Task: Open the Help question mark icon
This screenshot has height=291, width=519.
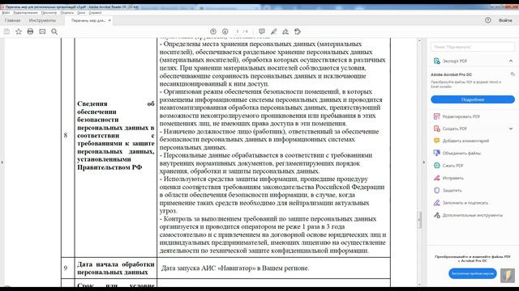Action: pyautogui.click(x=488, y=20)
